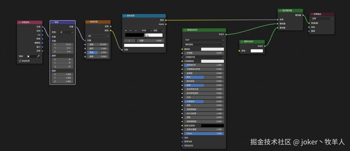Remove color stop with the minus icon

coord(130,31)
